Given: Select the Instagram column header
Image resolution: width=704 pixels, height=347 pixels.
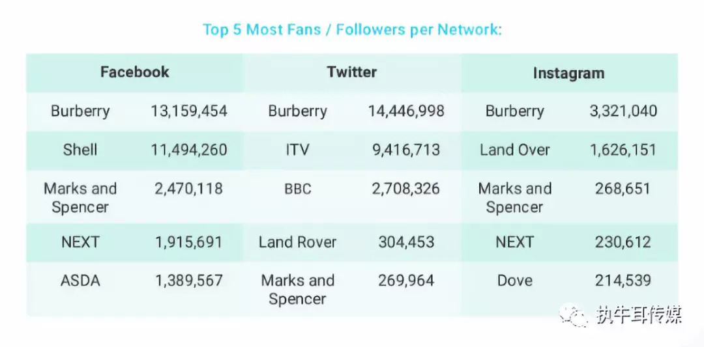Looking at the screenshot, I should [x=568, y=73].
